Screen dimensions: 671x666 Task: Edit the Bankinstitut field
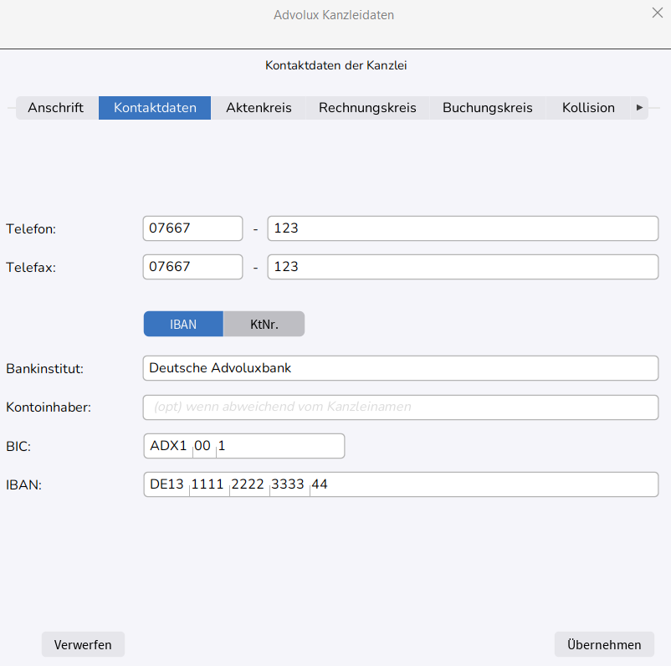401,368
